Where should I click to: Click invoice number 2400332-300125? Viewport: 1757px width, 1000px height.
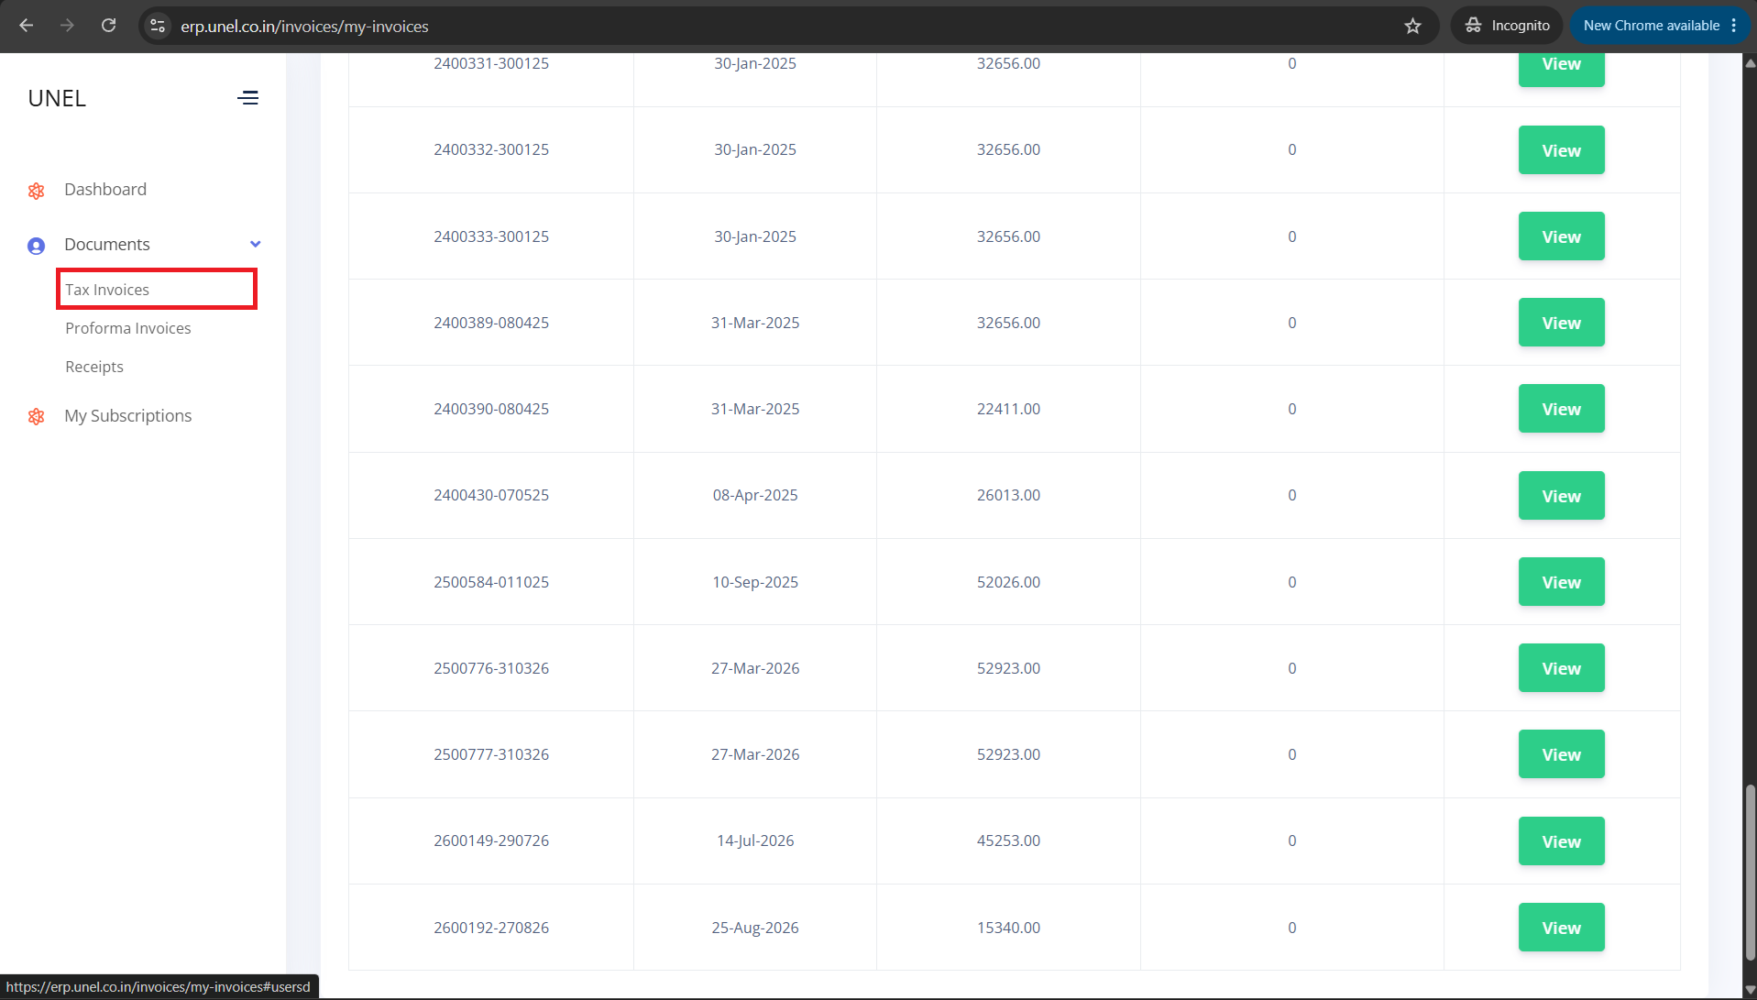coord(491,149)
